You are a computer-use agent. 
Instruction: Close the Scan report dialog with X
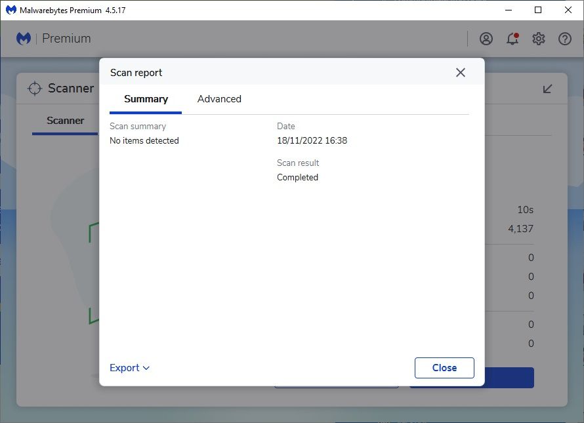pos(461,73)
